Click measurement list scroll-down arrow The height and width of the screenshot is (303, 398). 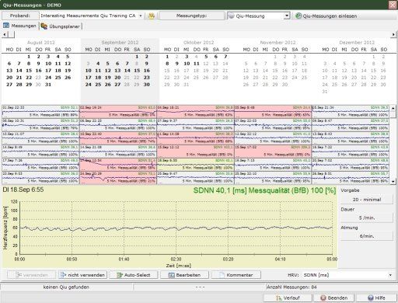pos(393,182)
